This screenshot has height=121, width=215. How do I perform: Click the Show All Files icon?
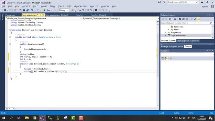tap(187, 19)
